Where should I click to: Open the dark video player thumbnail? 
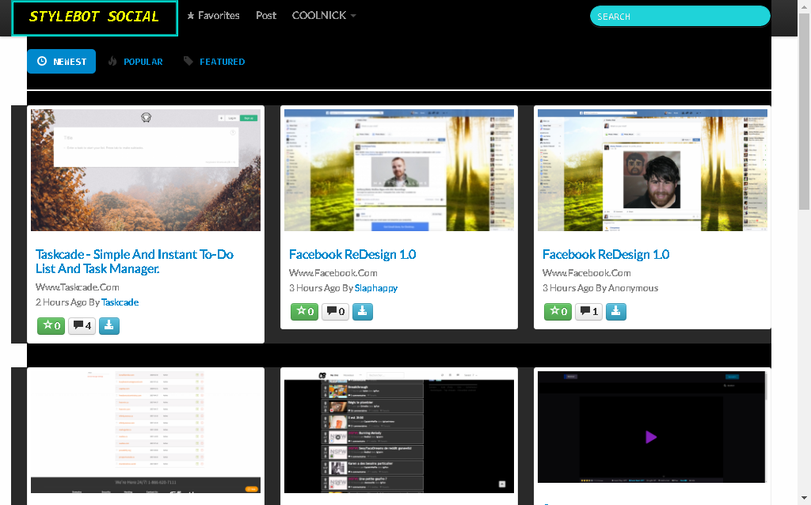pos(652,427)
